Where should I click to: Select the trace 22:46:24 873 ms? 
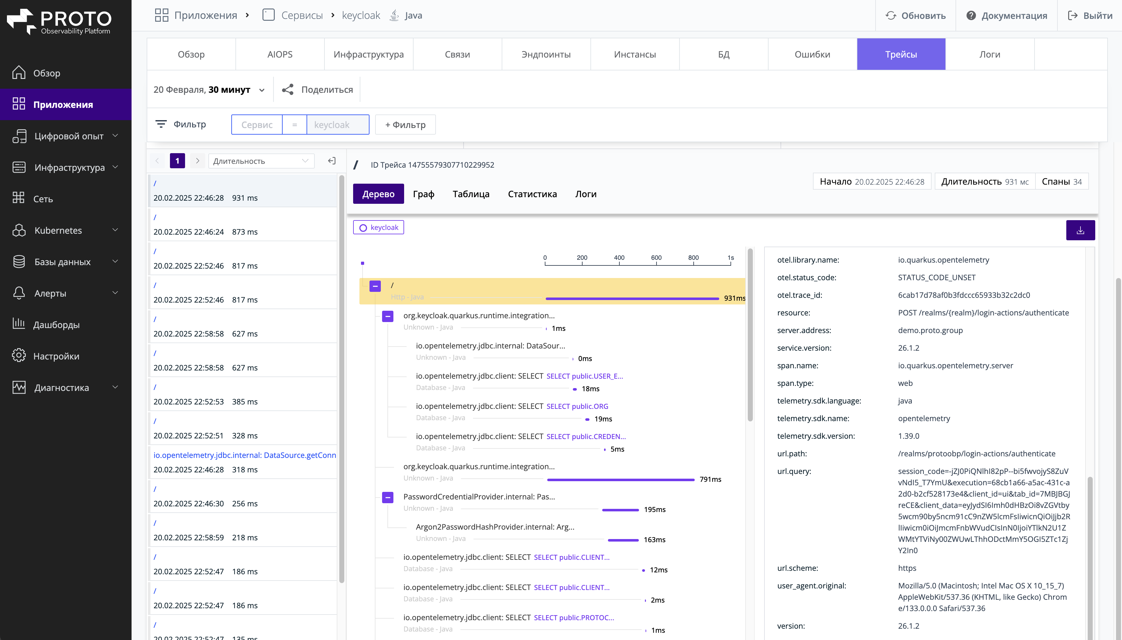(242, 224)
